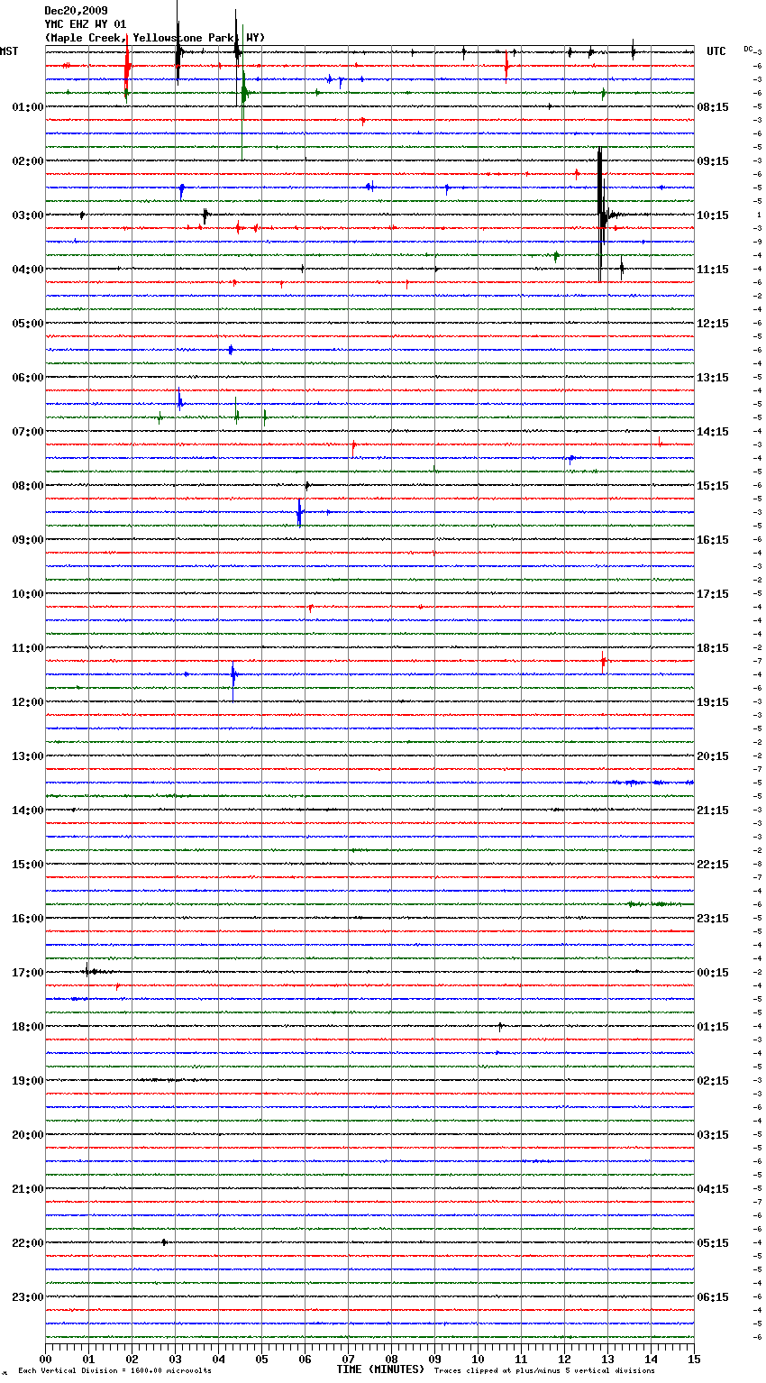Click the date header Dec20,2009
766x1383 pixels.
point(76,11)
